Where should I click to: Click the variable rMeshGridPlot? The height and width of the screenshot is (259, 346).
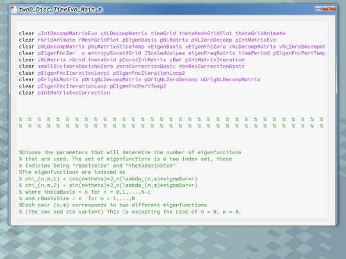(99, 40)
